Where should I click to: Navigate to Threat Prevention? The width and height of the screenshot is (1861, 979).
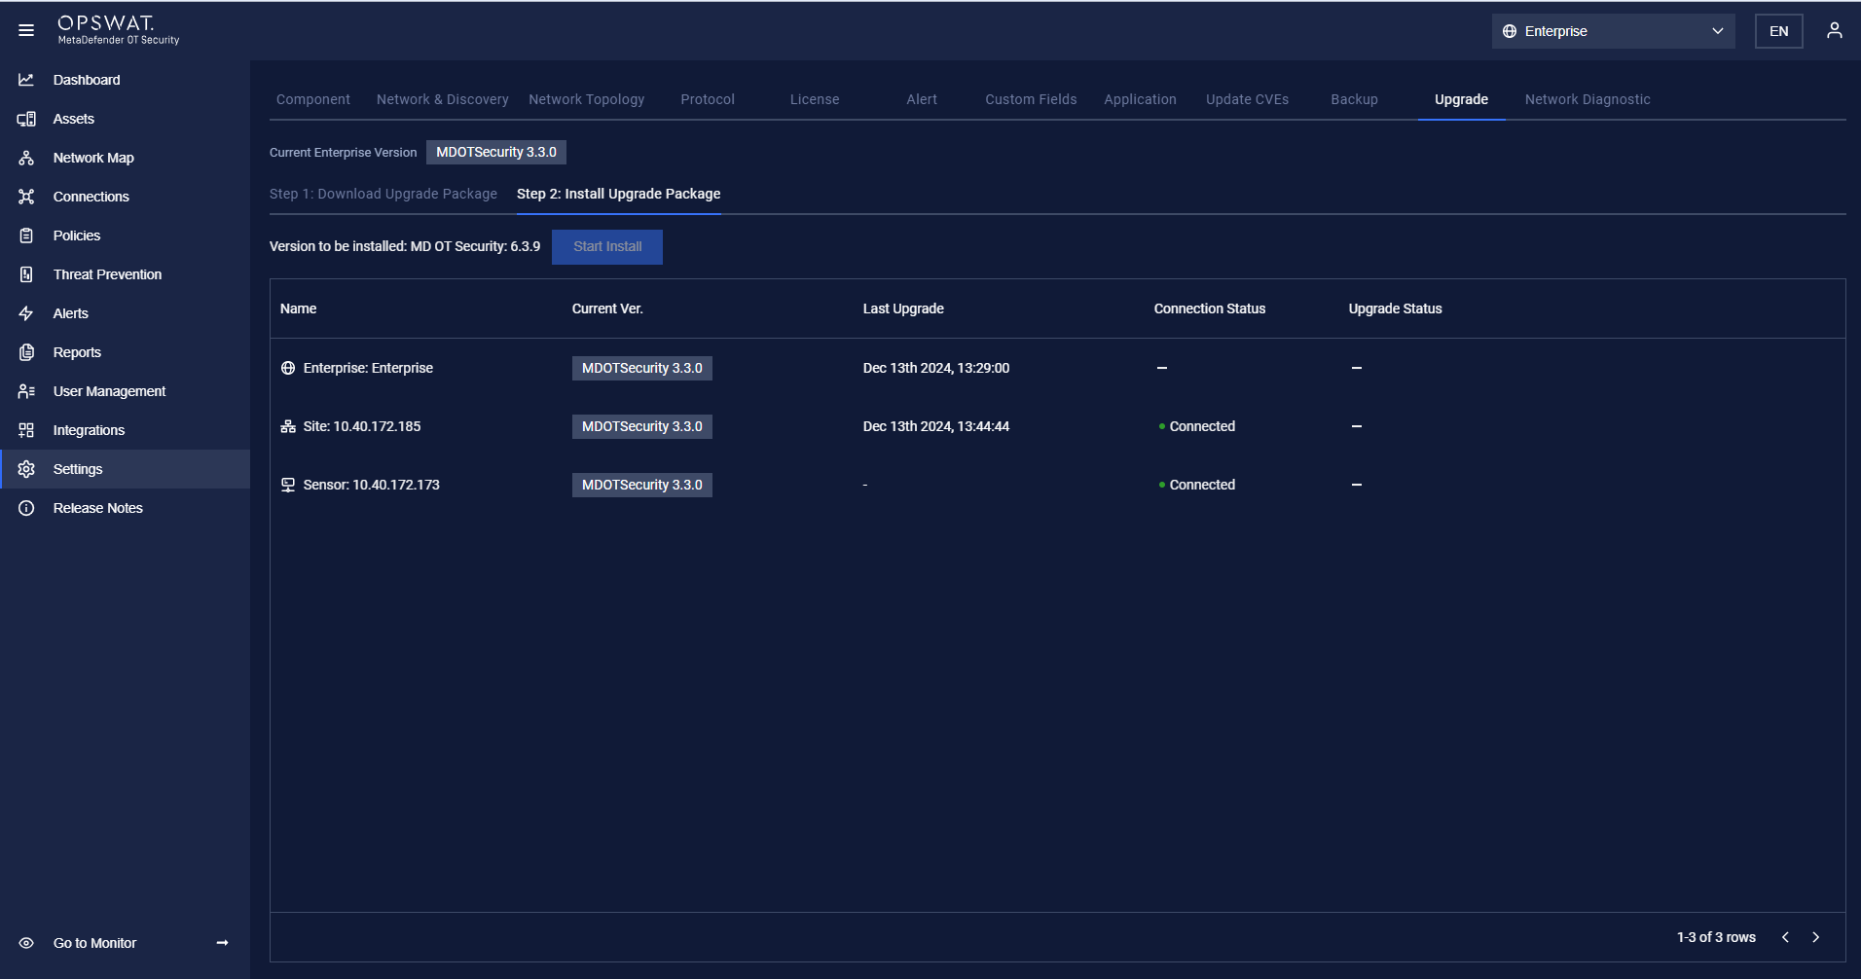coord(107,274)
